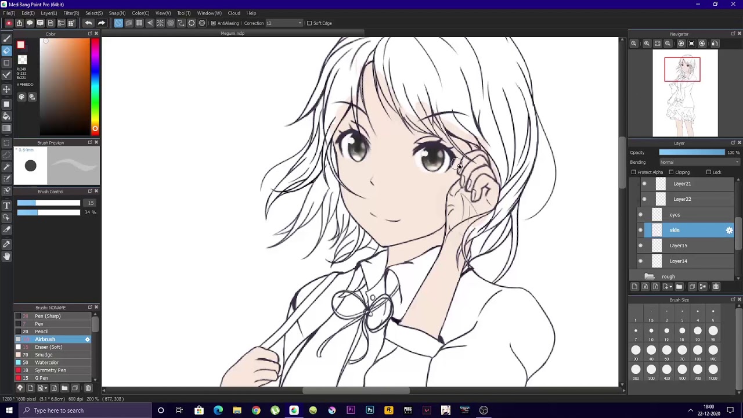Select the Watercolor brush
743x418 pixels.
pos(53,363)
